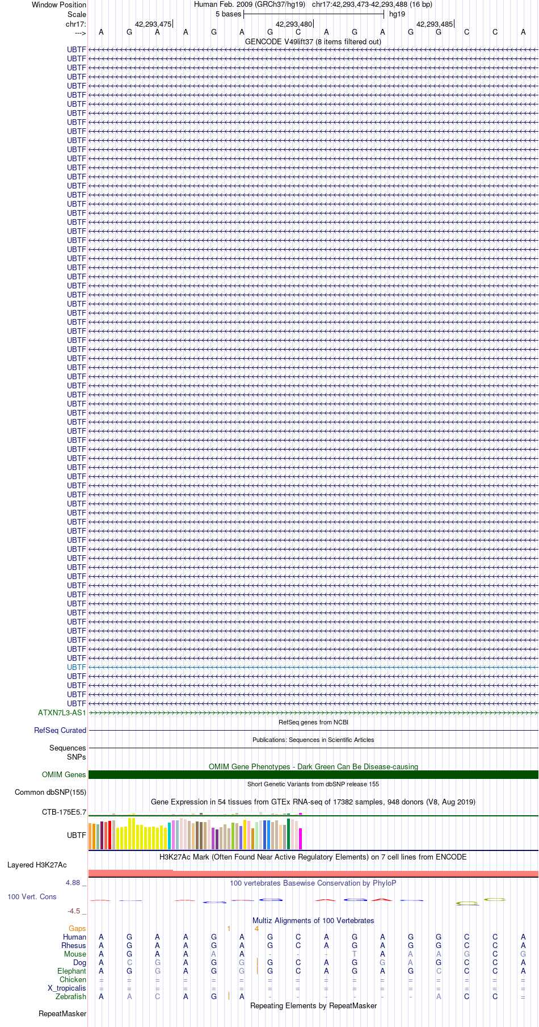Open Short Genetic Variants from dbSNP release 155
This screenshot has height=1027, width=539.
(313, 784)
